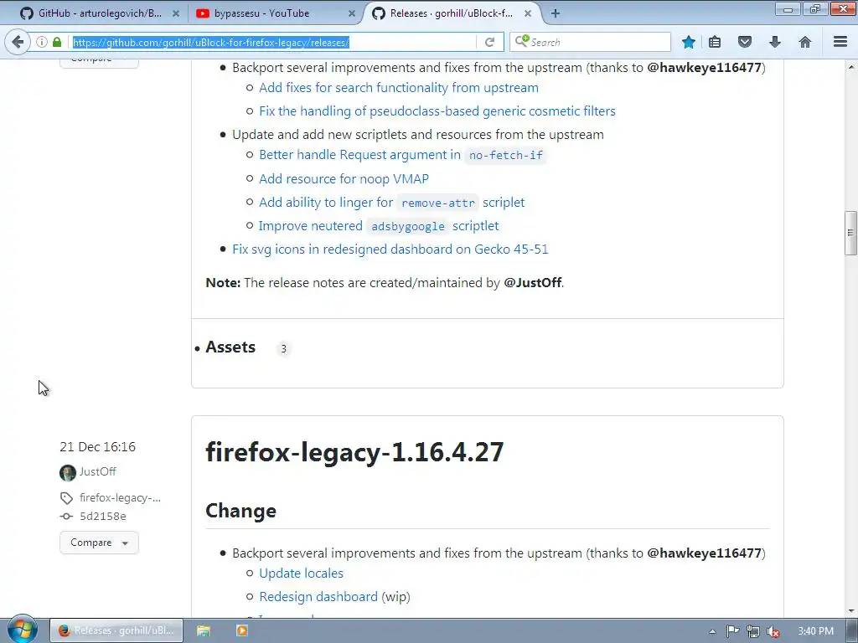
Task: Open the downloads arrow icon
Action: tap(775, 42)
